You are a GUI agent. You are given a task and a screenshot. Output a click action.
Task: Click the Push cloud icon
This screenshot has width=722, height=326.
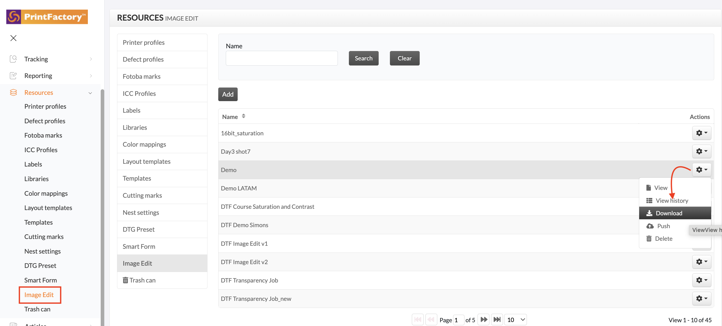(650, 226)
